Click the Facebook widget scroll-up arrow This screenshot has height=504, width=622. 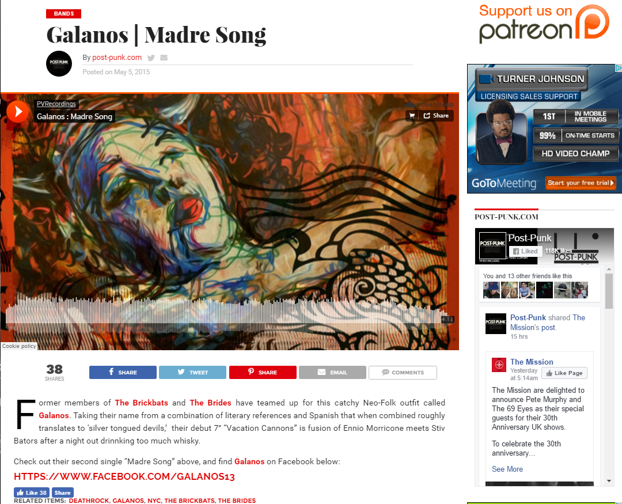click(x=609, y=270)
